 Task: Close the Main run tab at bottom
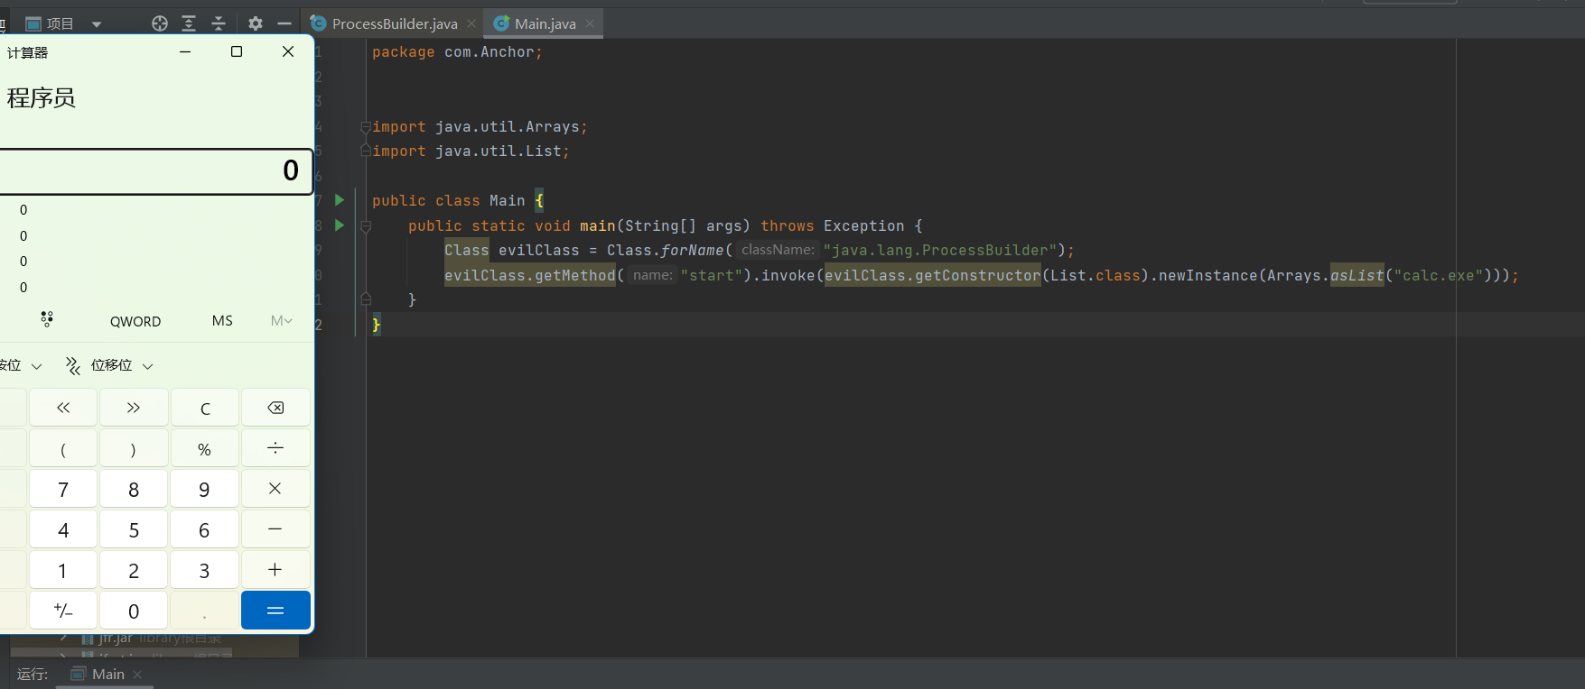point(137,675)
